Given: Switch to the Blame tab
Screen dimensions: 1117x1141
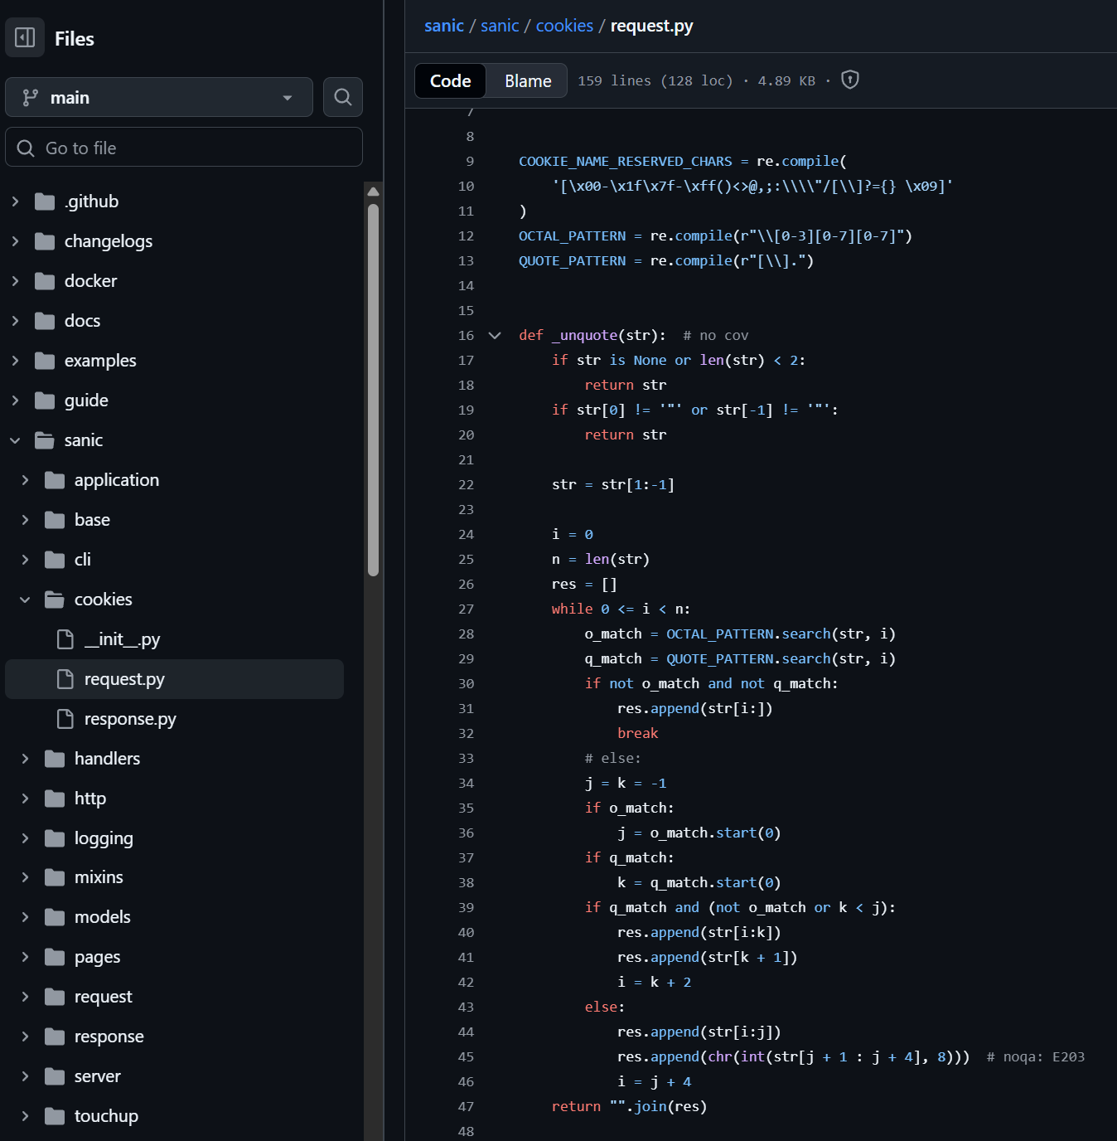Looking at the screenshot, I should 527,80.
